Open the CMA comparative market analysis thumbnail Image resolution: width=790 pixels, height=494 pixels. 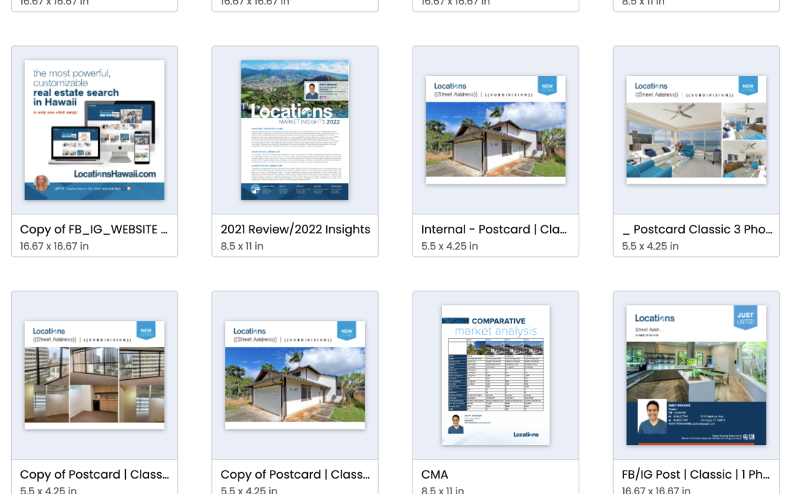pyautogui.click(x=495, y=375)
